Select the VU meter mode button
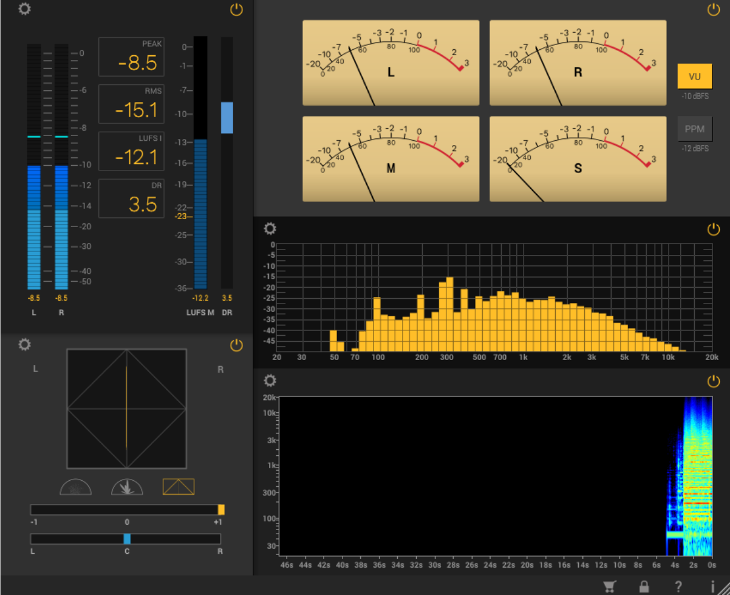The height and width of the screenshot is (595, 730). click(x=695, y=76)
